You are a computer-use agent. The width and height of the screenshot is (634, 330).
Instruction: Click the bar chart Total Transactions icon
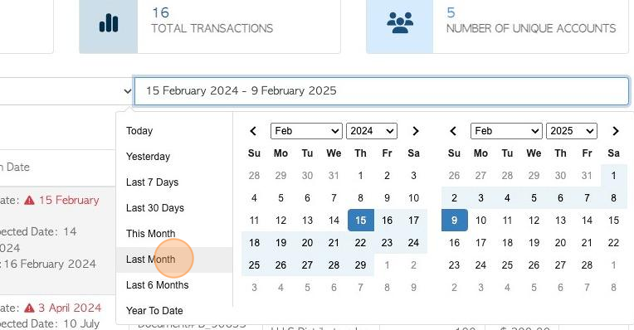coord(109,23)
